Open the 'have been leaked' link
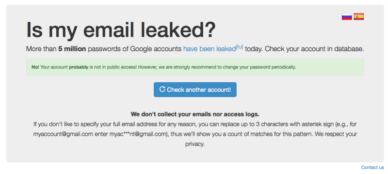Screen dimensions: 388x174 (x=210, y=49)
